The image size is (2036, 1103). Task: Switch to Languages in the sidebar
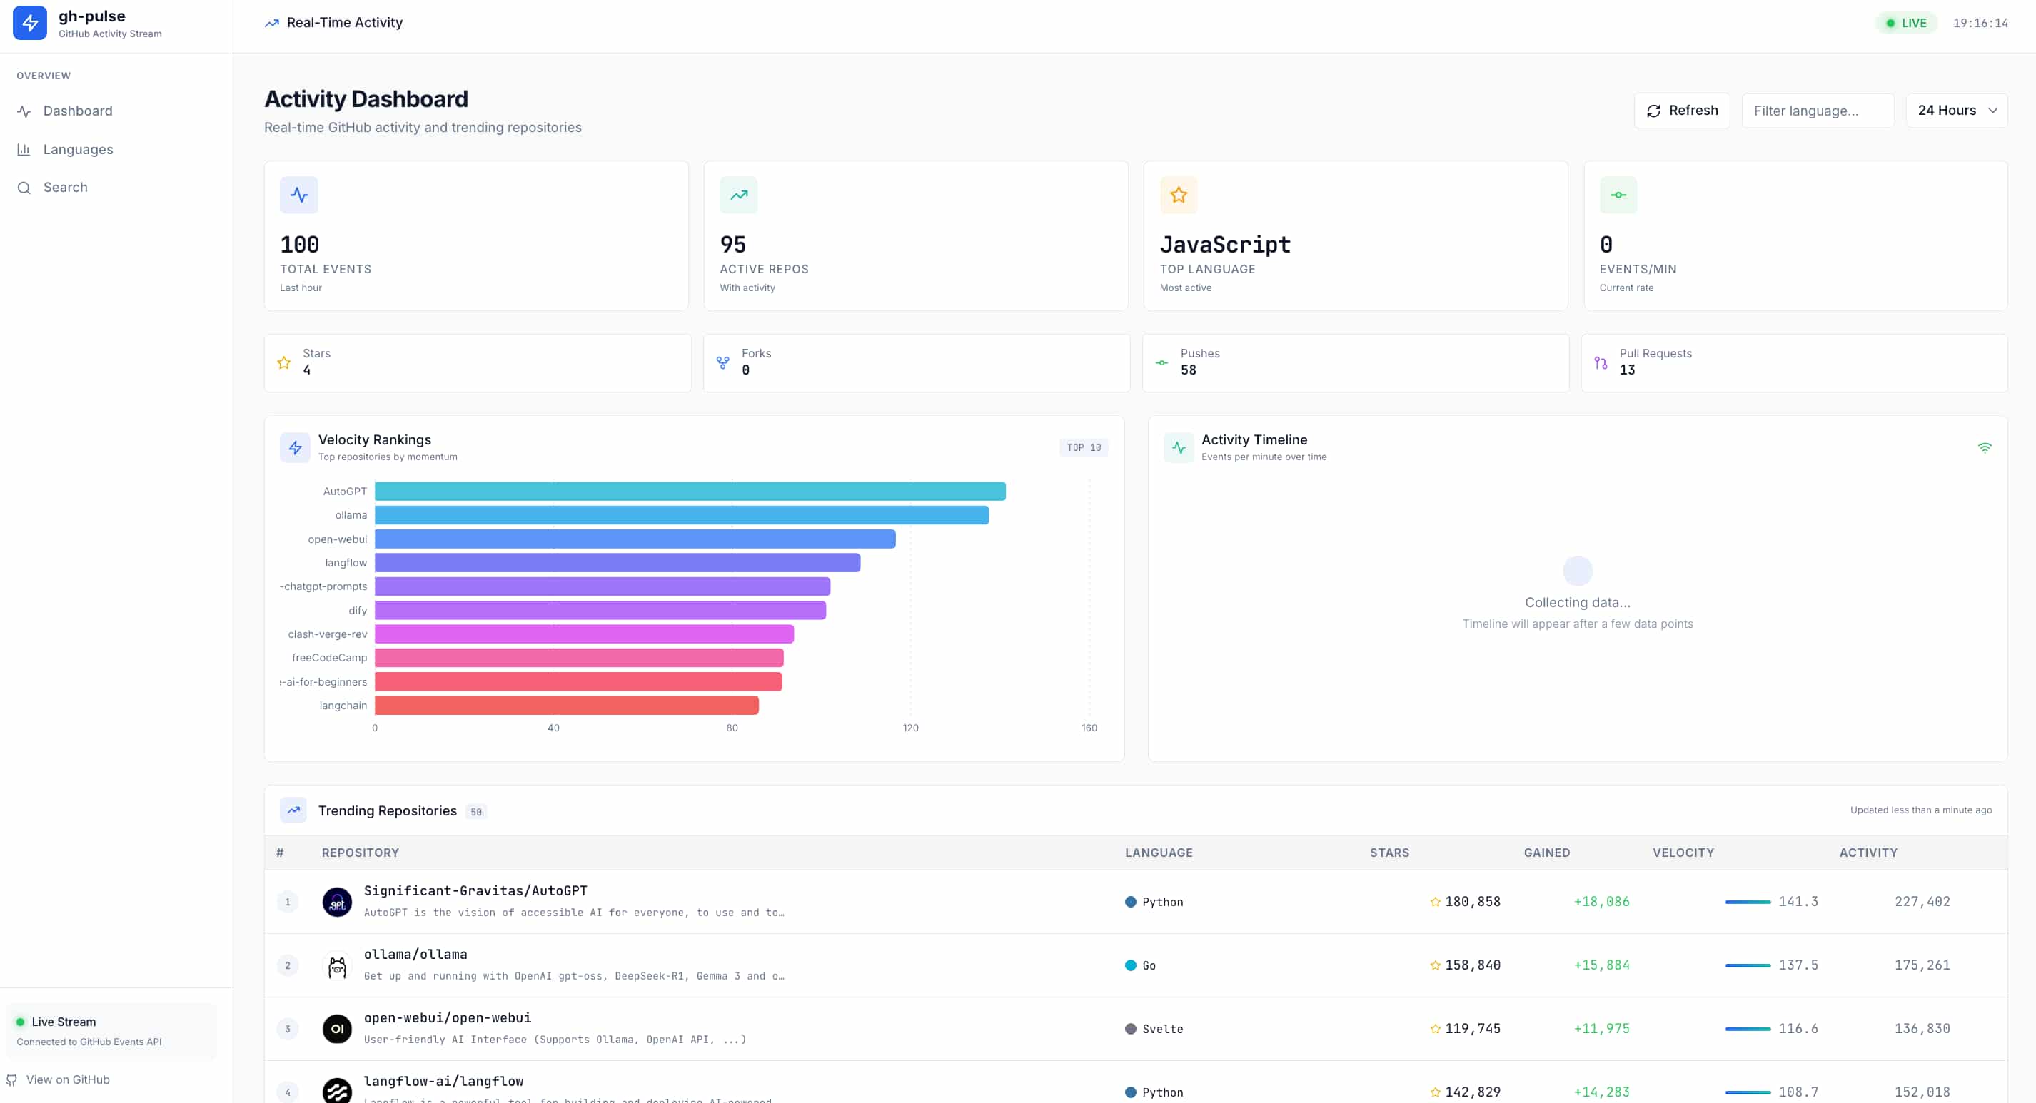point(76,149)
